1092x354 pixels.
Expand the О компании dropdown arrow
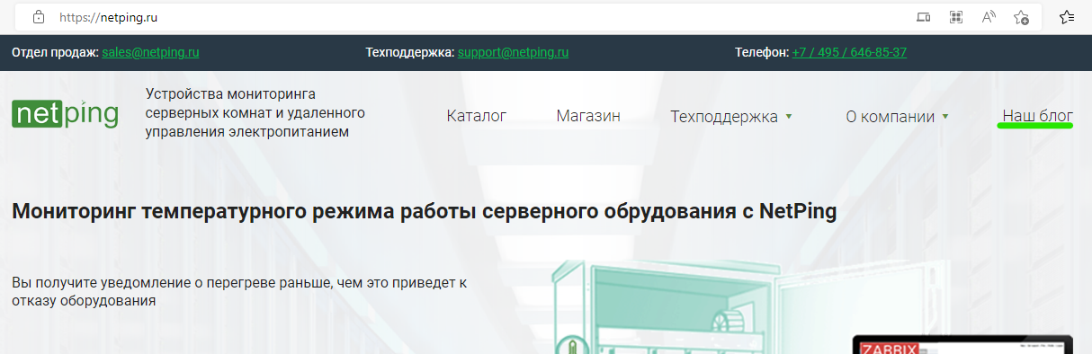click(x=945, y=117)
